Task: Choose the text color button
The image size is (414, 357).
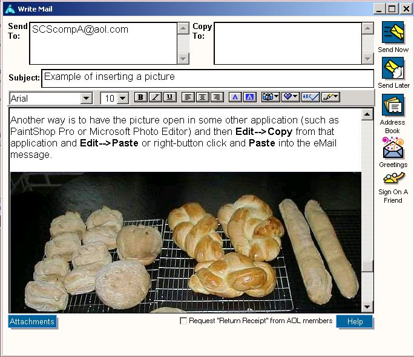Action: (x=235, y=97)
